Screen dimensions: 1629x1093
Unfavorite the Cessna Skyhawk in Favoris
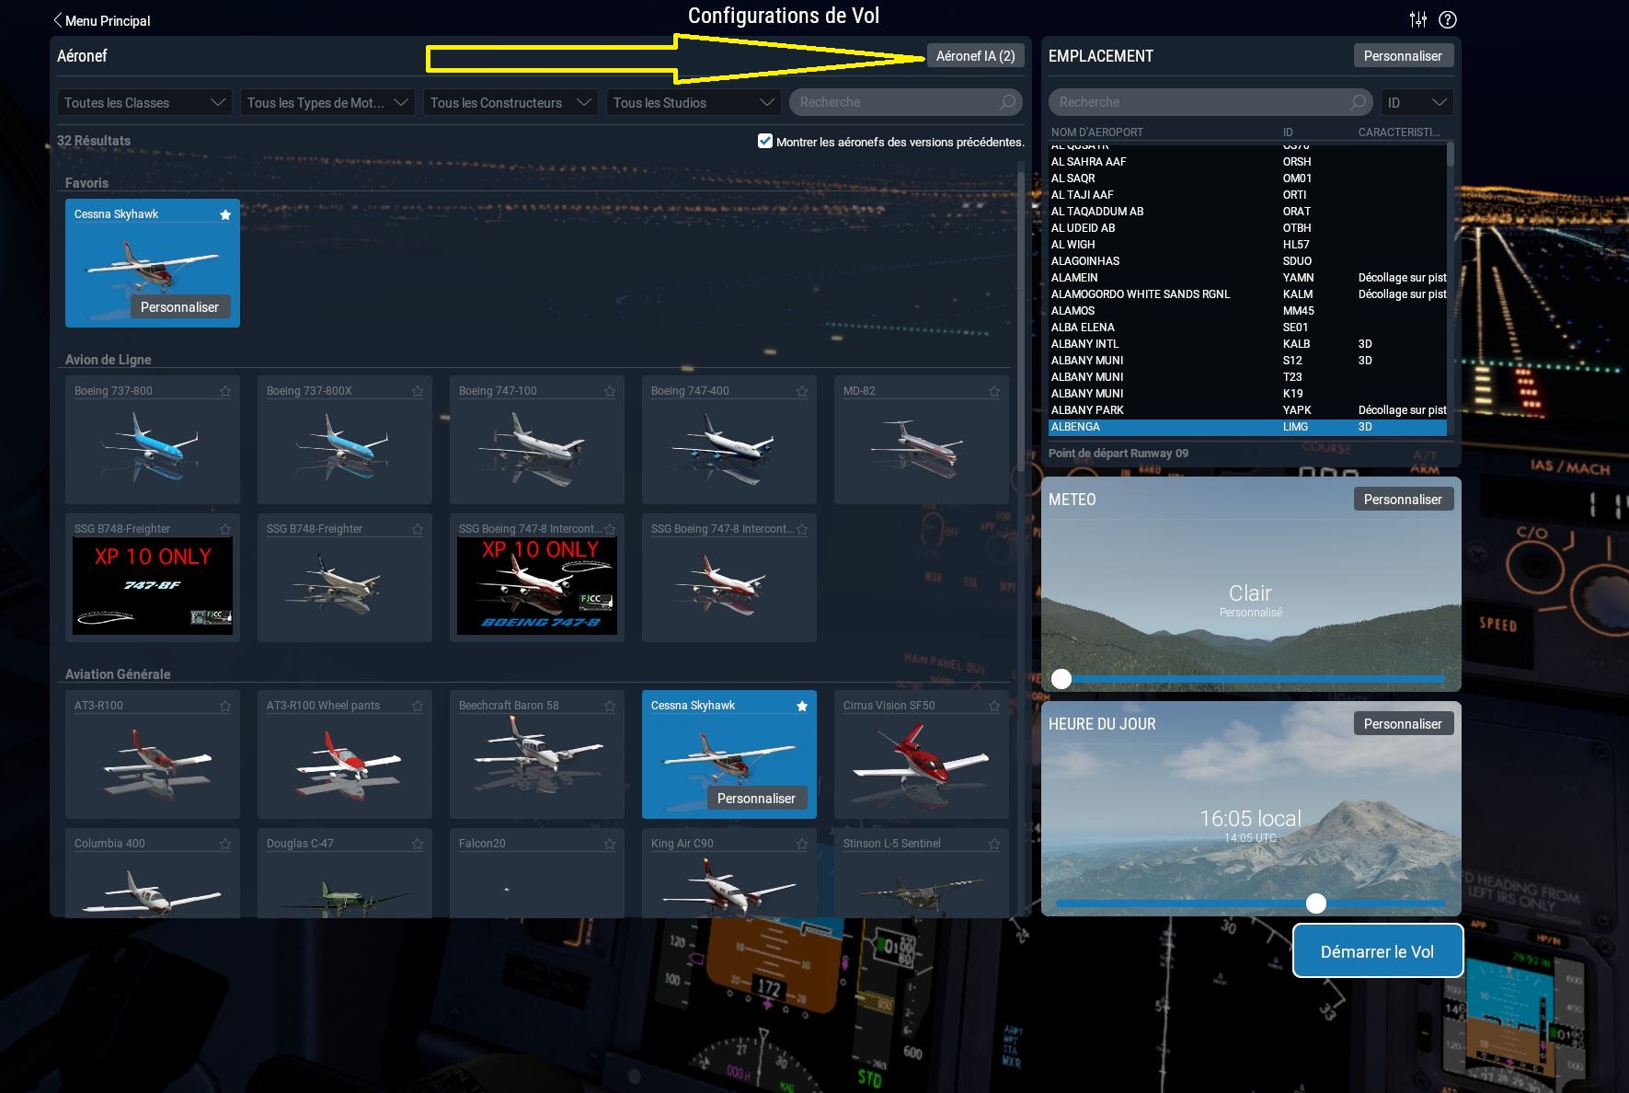(x=225, y=214)
